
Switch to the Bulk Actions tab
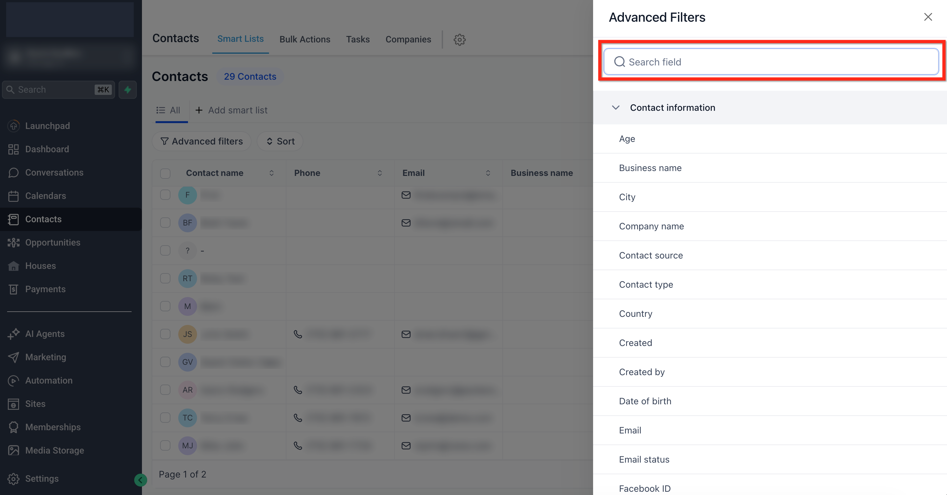[x=304, y=39]
